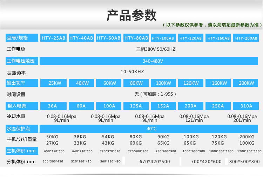Click the 36A input current cell
Screen dimensions: 263x181
coord(54,106)
